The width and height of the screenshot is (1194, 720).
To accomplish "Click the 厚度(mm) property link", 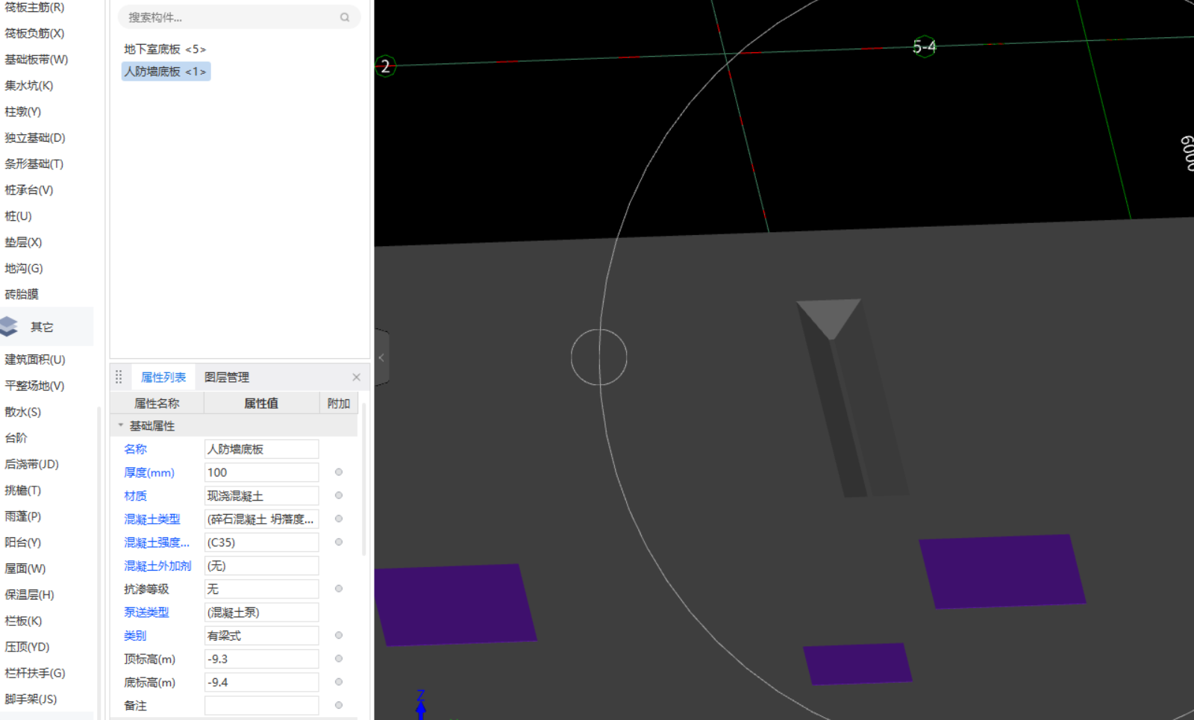I will [x=149, y=472].
